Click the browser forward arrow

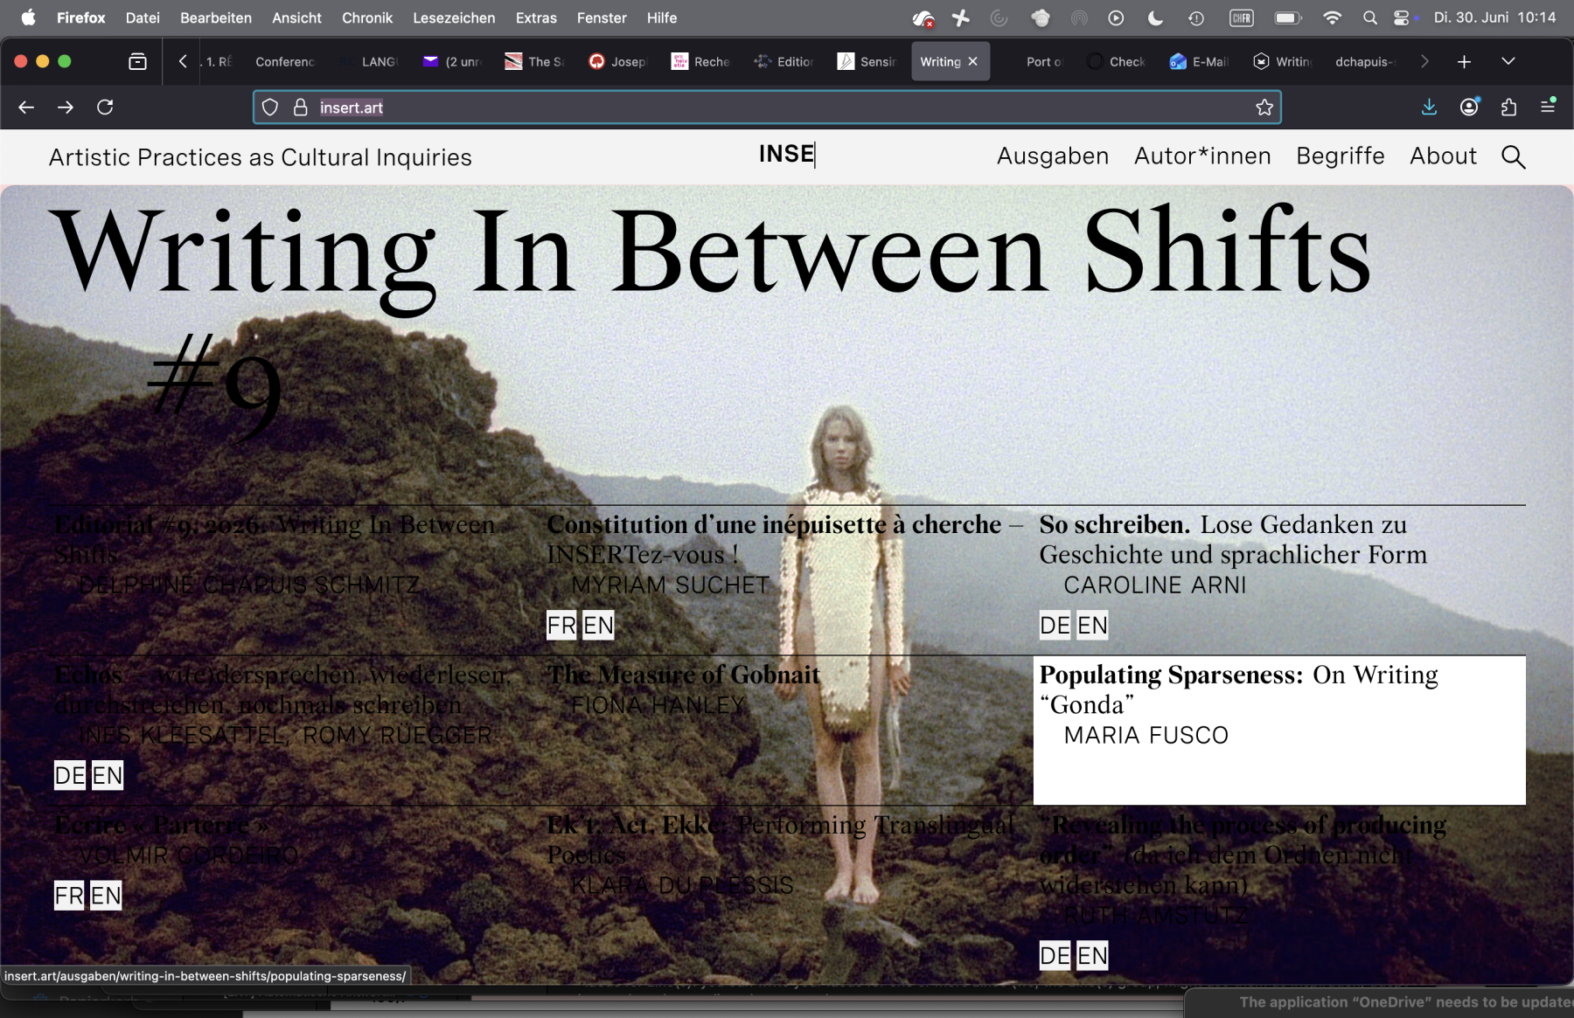coord(66,107)
